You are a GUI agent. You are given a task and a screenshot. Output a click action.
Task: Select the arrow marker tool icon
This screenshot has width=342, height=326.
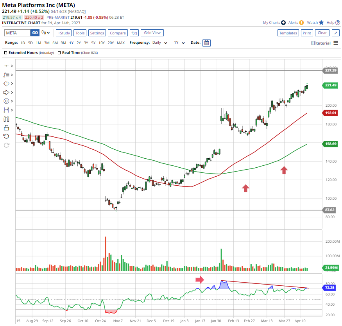pos(6,93)
